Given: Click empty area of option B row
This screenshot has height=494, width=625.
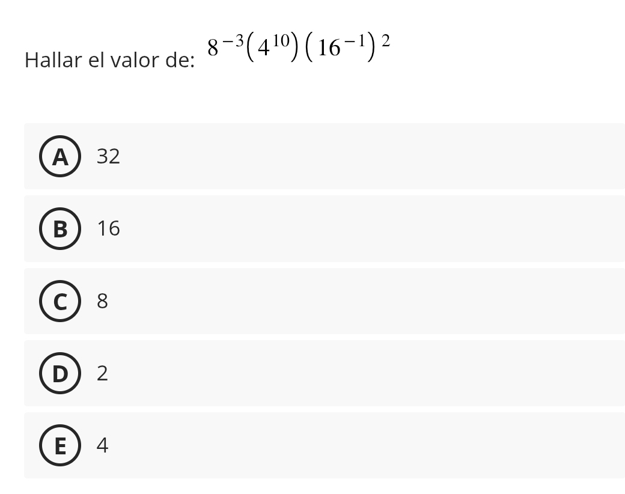Looking at the screenshot, I should [x=361, y=229].
